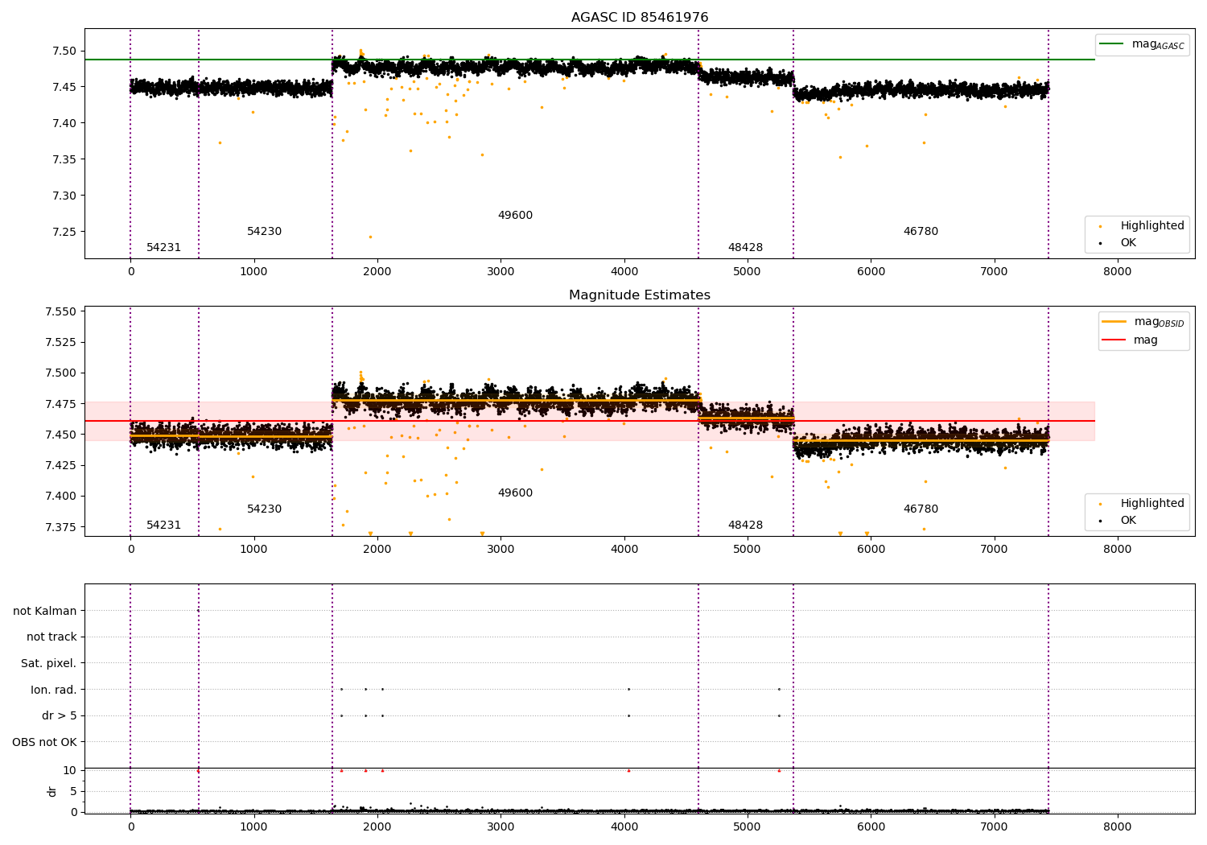Click obsid label 49600 in top plot

tap(515, 216)
